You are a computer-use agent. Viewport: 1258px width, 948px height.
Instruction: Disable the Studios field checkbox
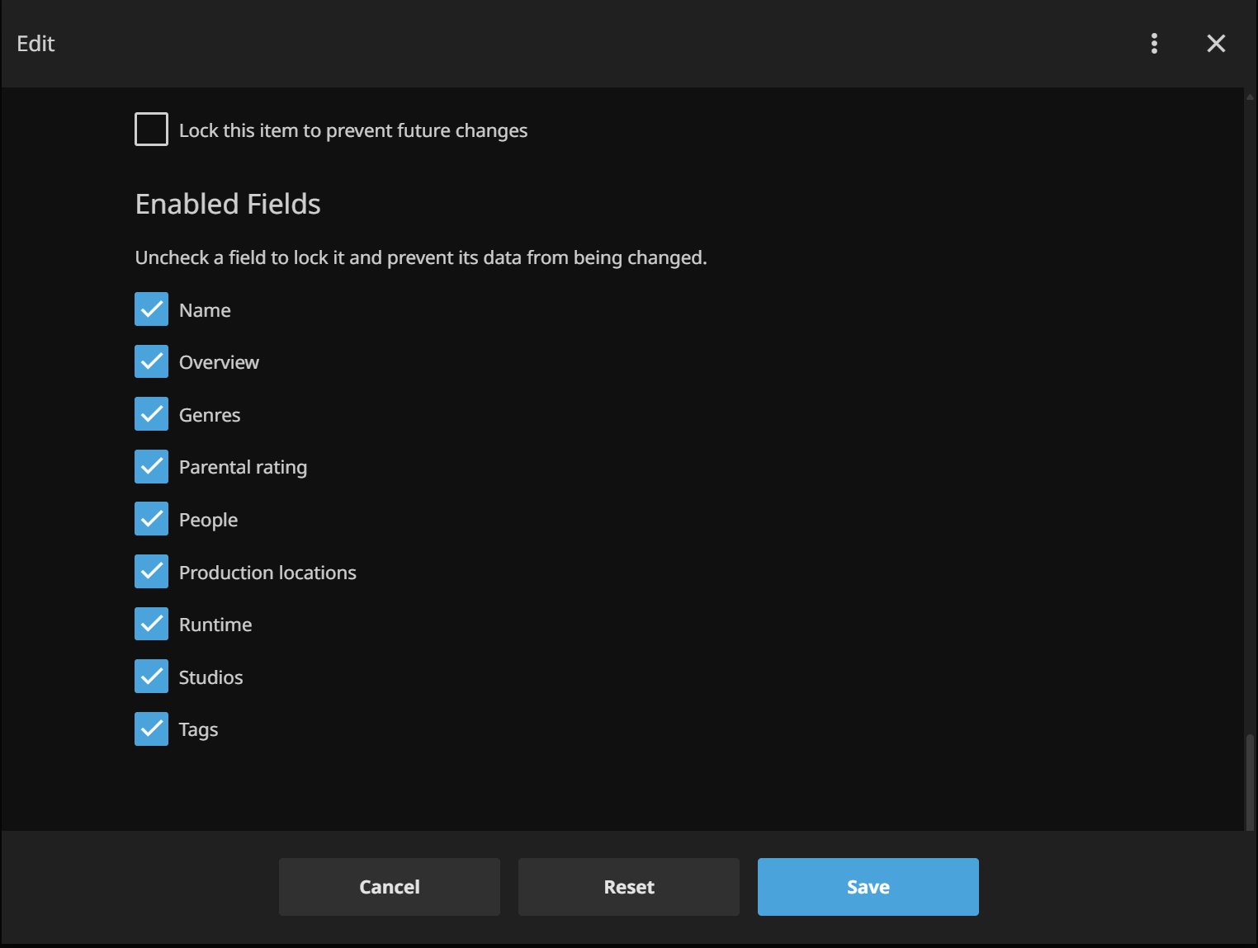click(x=151, y=677)
